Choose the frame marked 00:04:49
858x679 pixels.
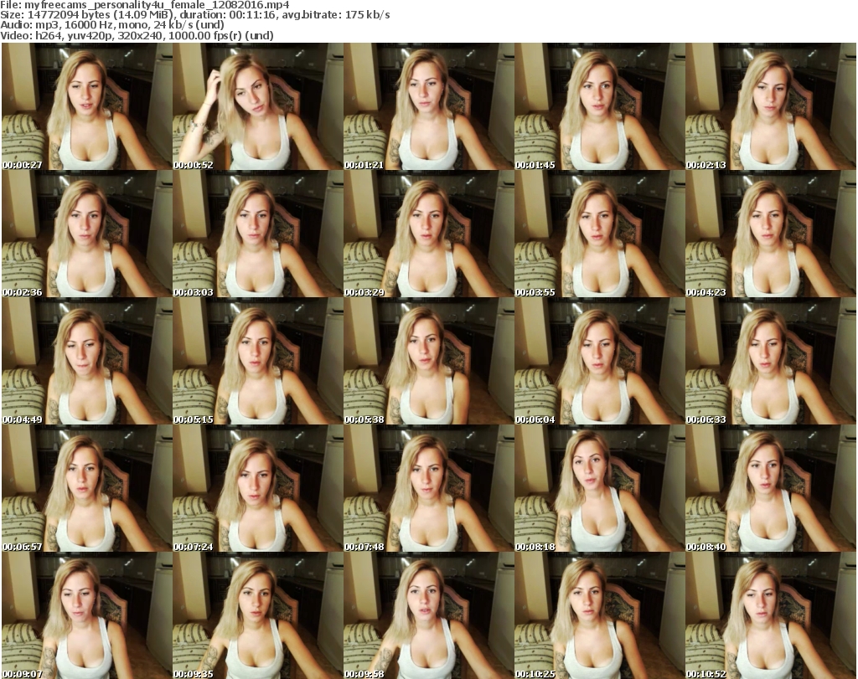(x=86, y=362)
